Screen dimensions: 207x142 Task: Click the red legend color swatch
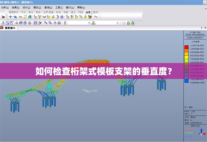coord(186,47)
